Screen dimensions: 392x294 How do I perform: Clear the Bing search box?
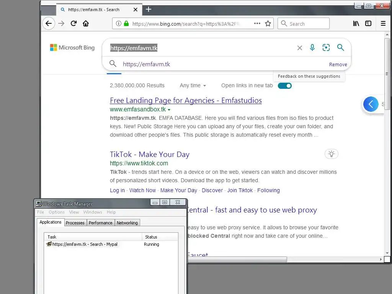coord(299,48)
